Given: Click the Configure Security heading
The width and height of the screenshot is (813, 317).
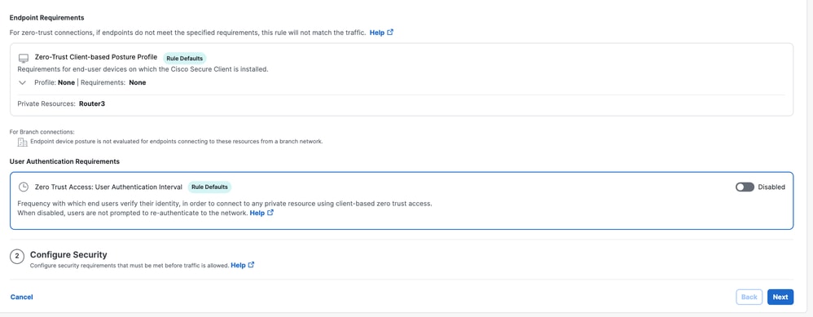Looking at the screenshot, I should coord(68,255).
